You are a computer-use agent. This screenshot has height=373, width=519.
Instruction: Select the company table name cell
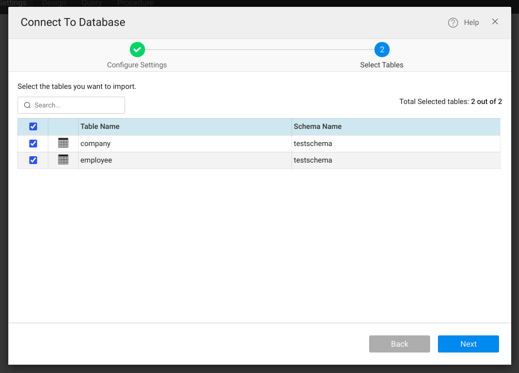coord(96,144)
